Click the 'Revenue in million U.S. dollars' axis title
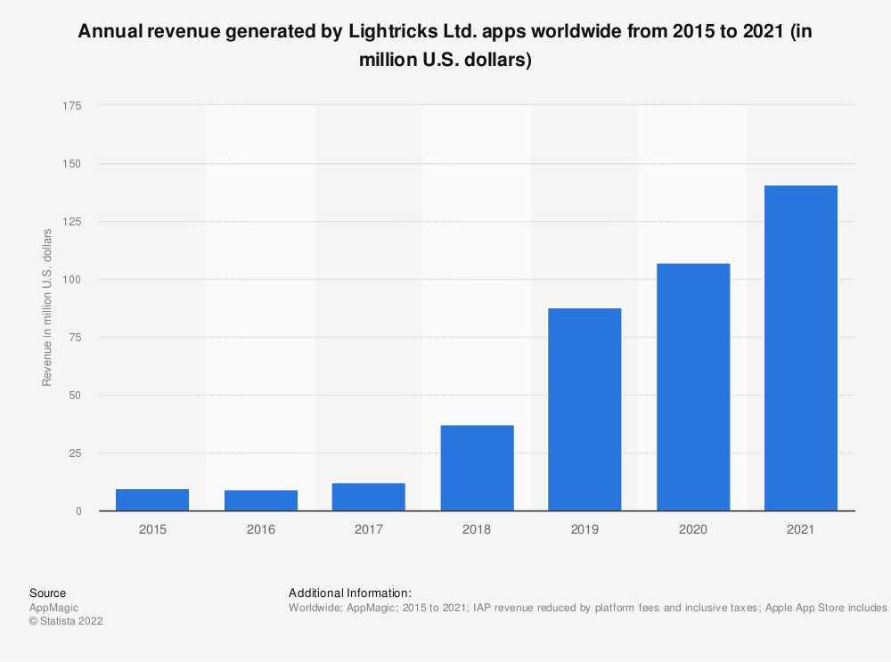Viewport: 891px width, 662px height. pyautogui.click(x=47, y=307)
